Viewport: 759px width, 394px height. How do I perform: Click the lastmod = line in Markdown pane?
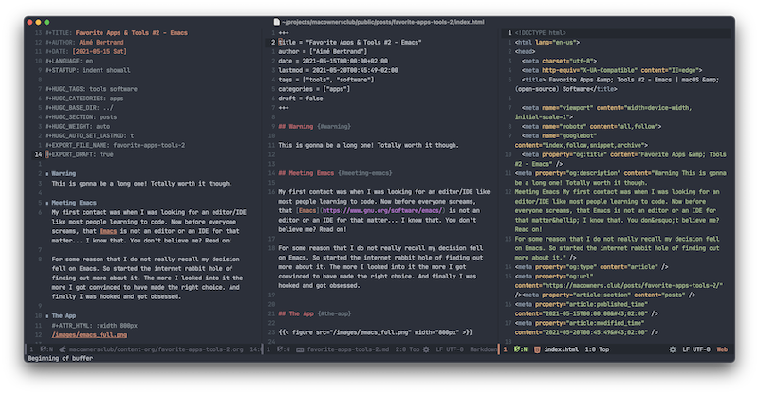click(339, 70)
